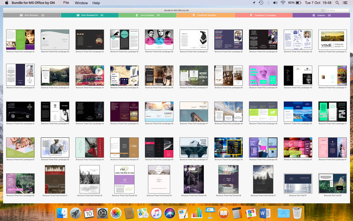Open Spotlight search in the menu bar
Viewport: 353px width, 221px height.
point(337,3)
